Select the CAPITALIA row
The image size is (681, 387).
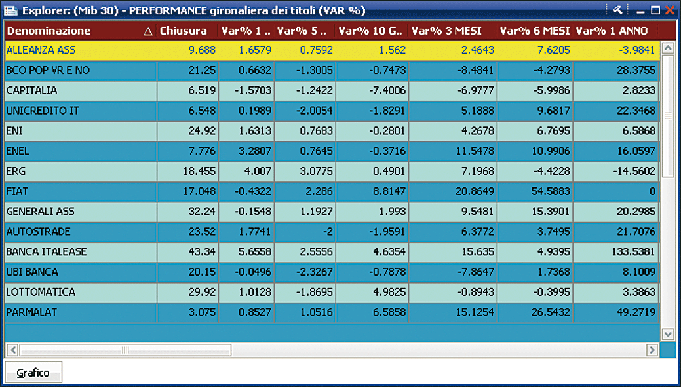click(332, 90)
